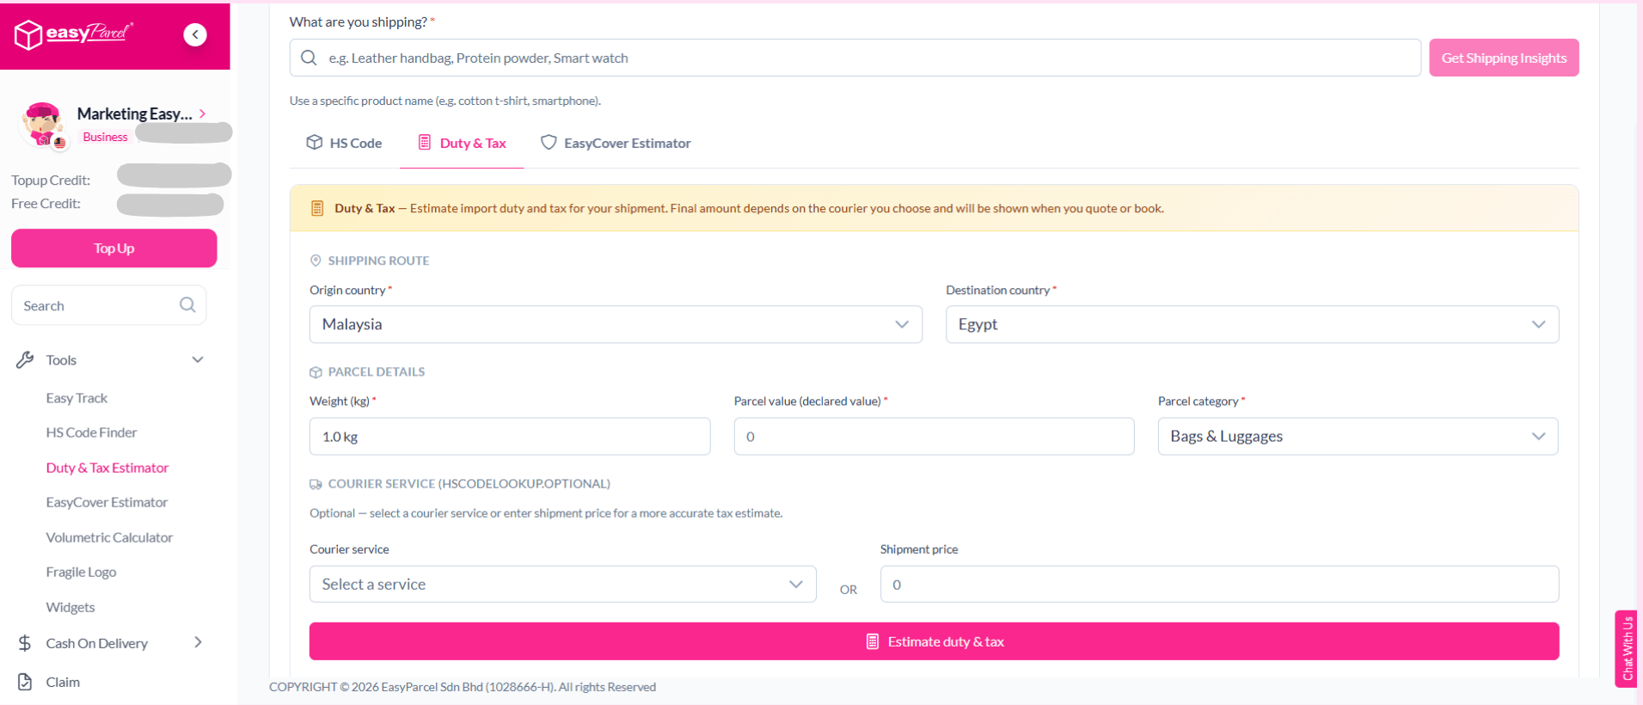The image size is (1643, 705).
Task: Open Widgets in the sidebar
Action: [71, 607]
